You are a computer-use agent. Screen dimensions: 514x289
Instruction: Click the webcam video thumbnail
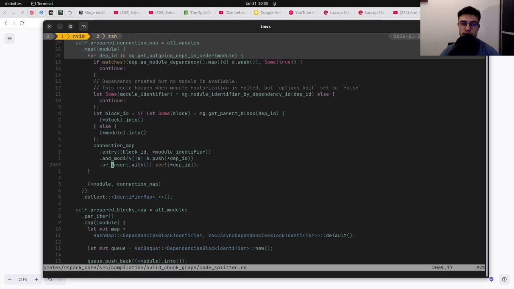467,28
